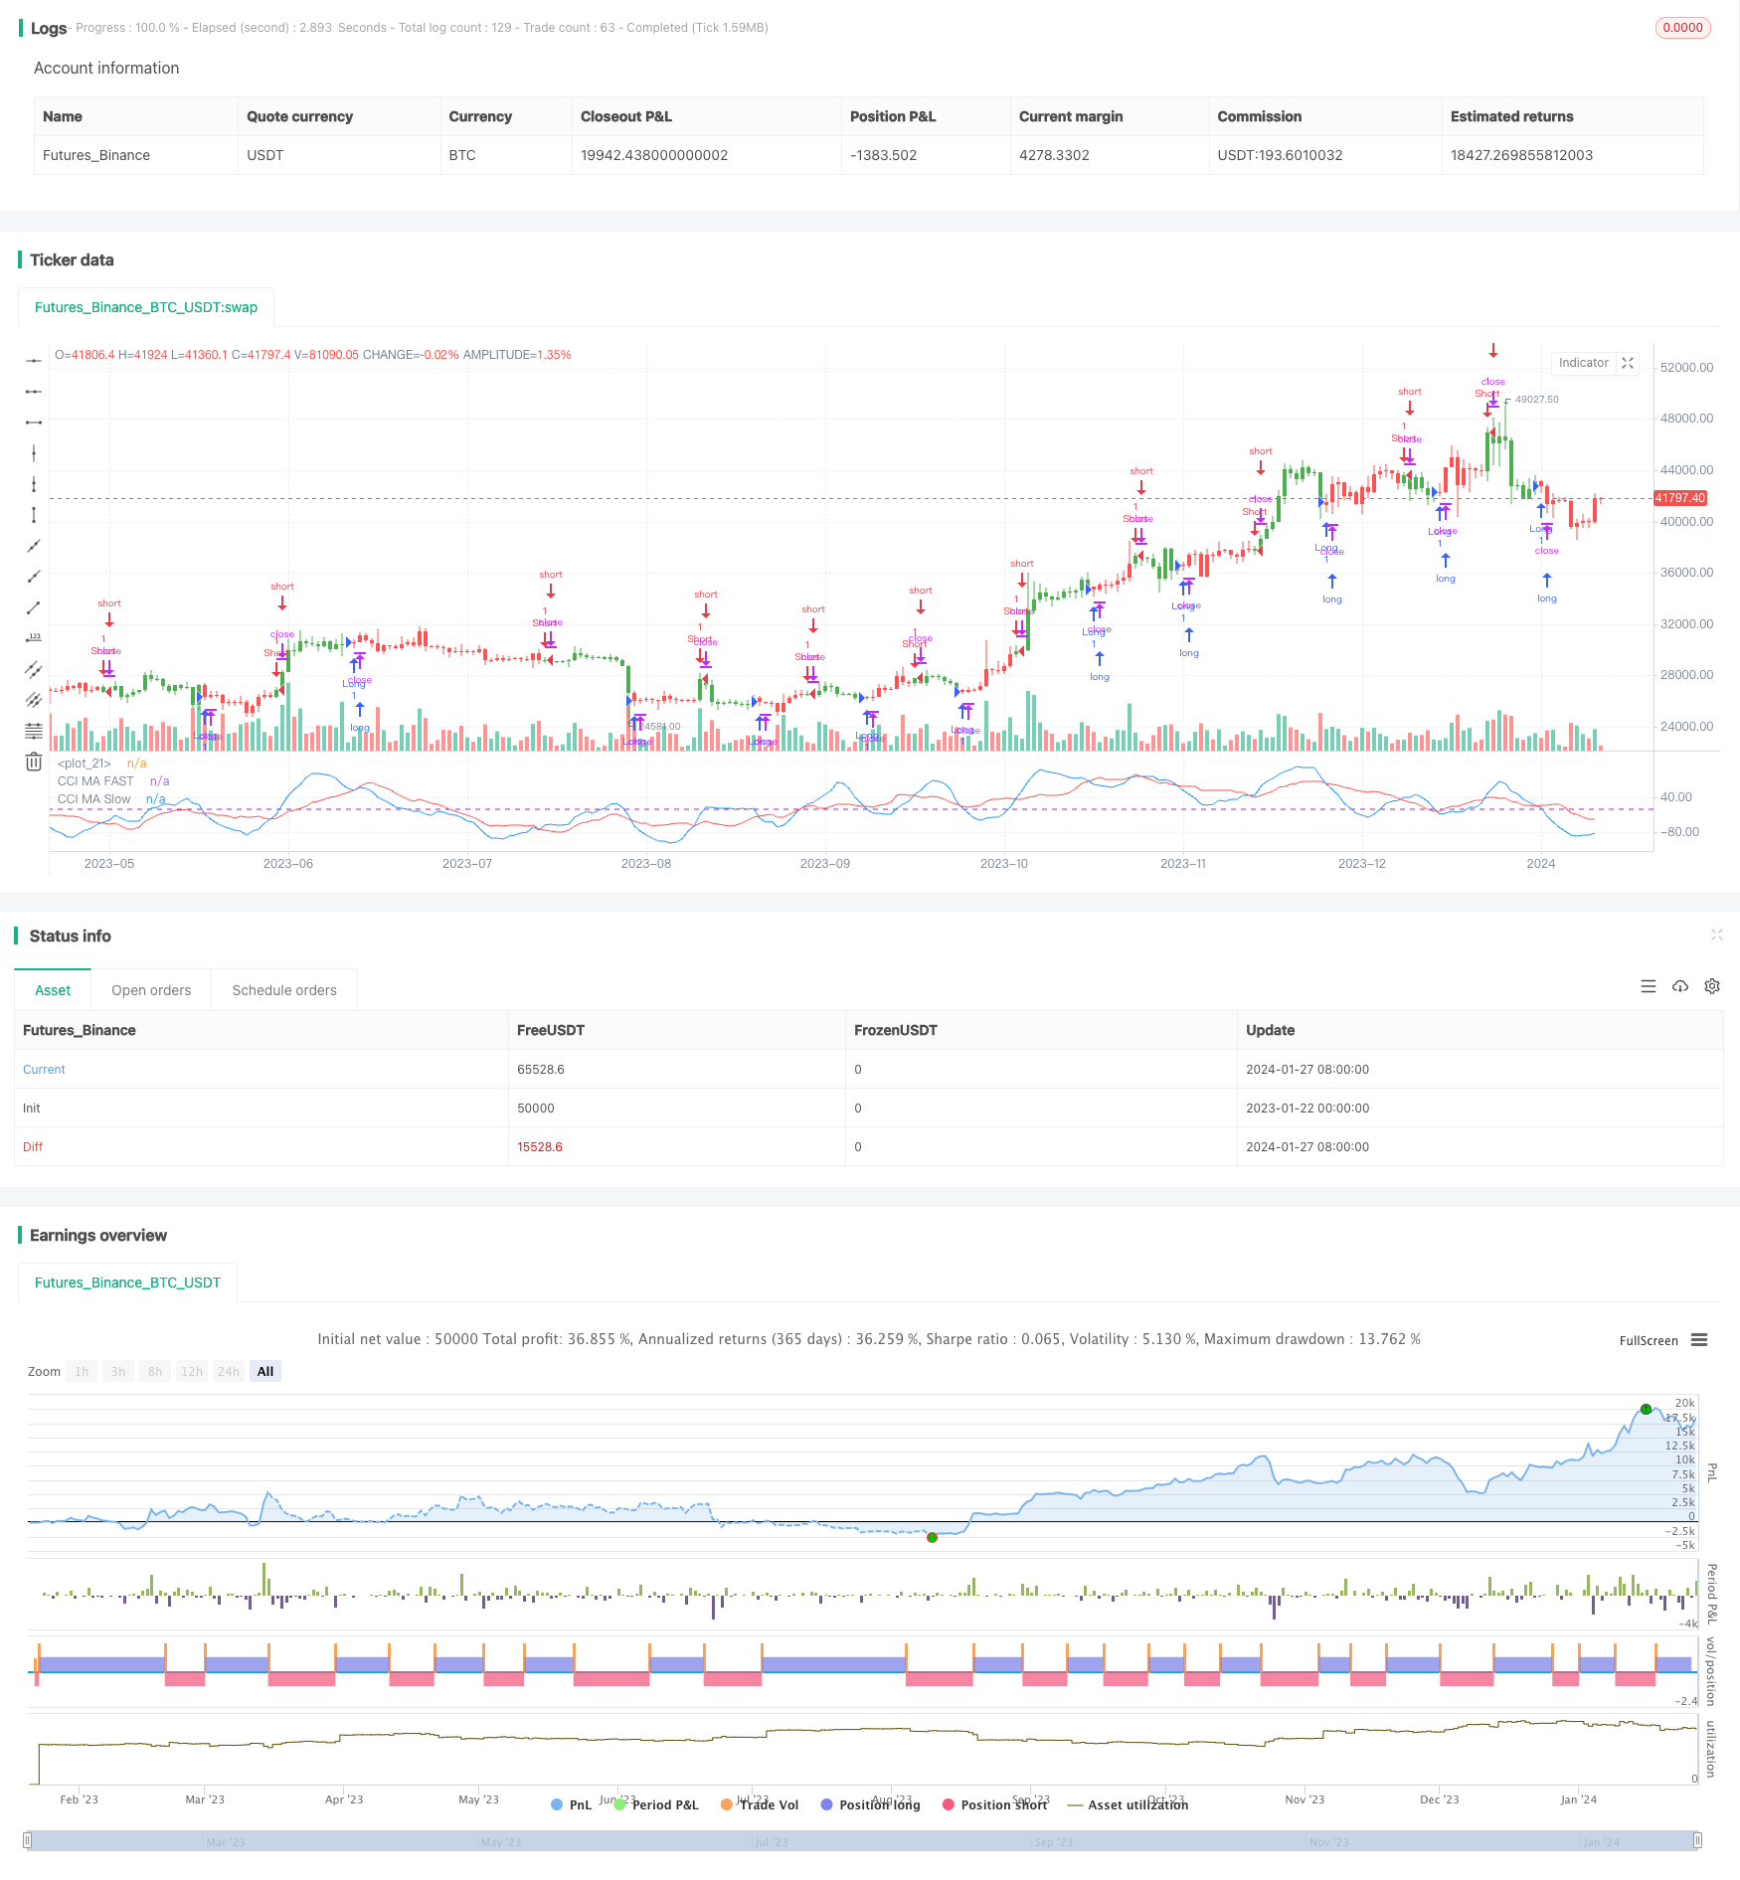Select the parallel straight lines tool
This screenshot has width=1740, height=1880.
(34, 700)
